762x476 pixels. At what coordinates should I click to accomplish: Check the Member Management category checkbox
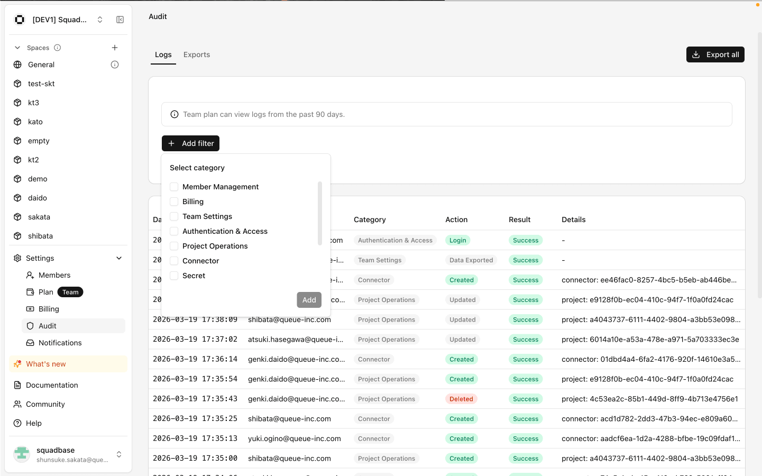(x=175, y=187)
